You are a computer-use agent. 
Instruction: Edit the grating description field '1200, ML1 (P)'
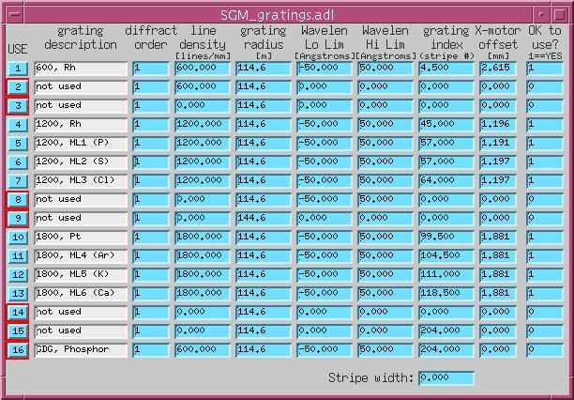click(81, 144)
